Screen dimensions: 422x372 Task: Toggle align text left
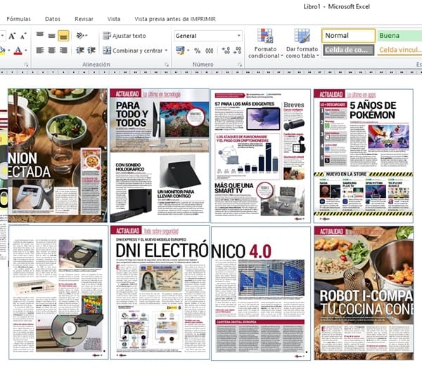(x=40, y=51)
